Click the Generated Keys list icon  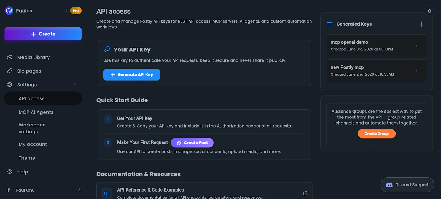coord(330,24)
